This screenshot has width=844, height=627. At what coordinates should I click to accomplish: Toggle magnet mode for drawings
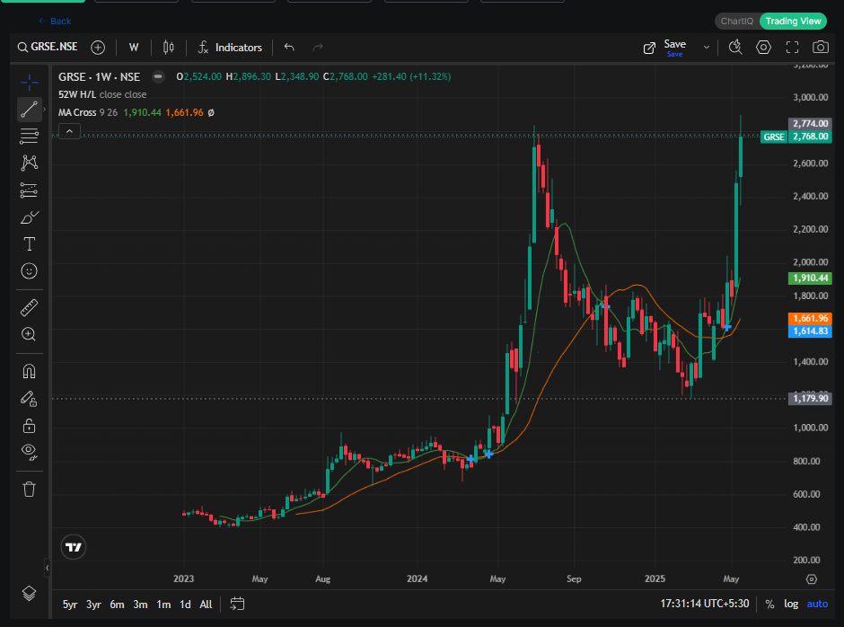[29, 371]
